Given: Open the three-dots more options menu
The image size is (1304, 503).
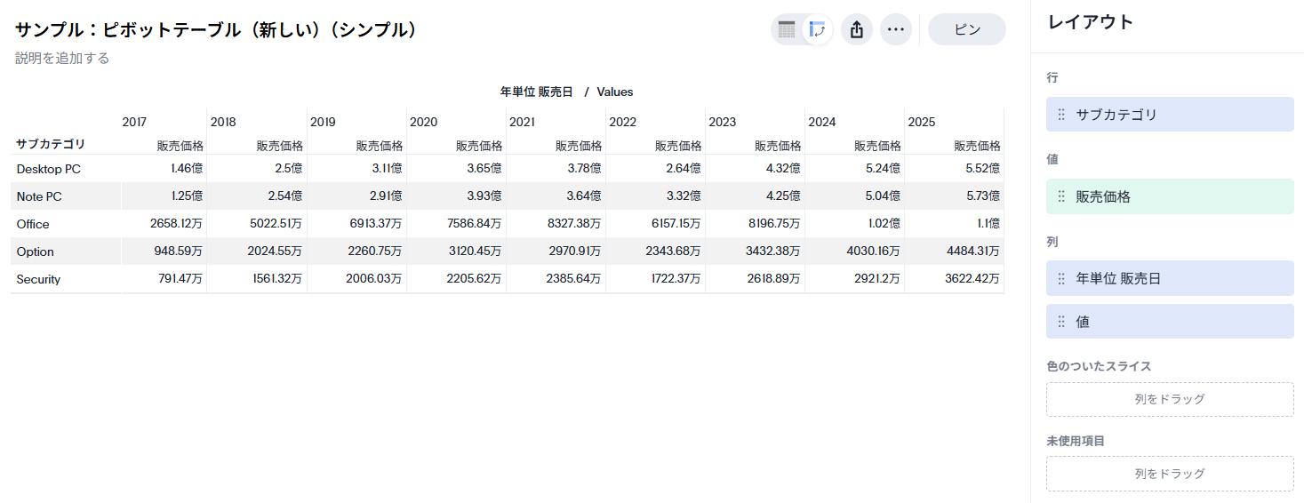Looking at the screenshot, I should pyautogui.click(x=896, y=29).
